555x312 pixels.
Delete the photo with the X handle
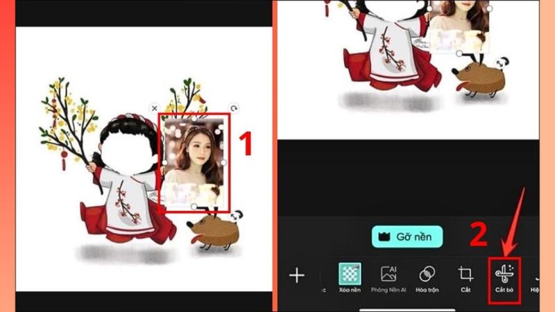pyautogui.click(x=154, y=108)
